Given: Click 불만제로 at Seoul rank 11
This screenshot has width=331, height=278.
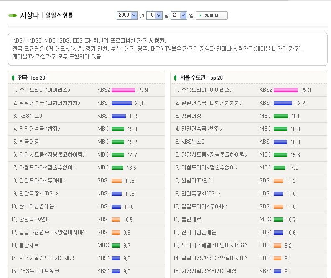Looking at the screenshot, I should 191,219.
